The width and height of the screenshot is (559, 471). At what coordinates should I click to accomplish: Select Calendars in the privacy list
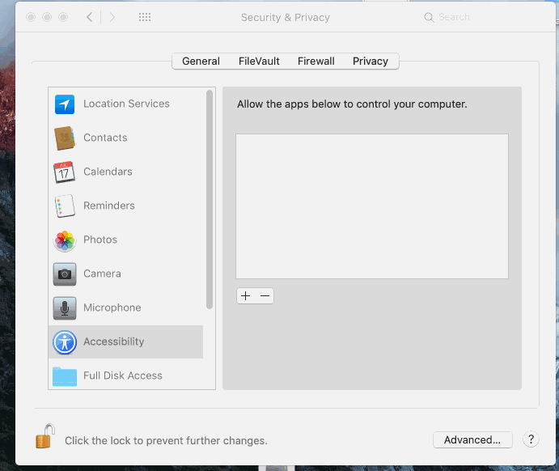(126, 172)
